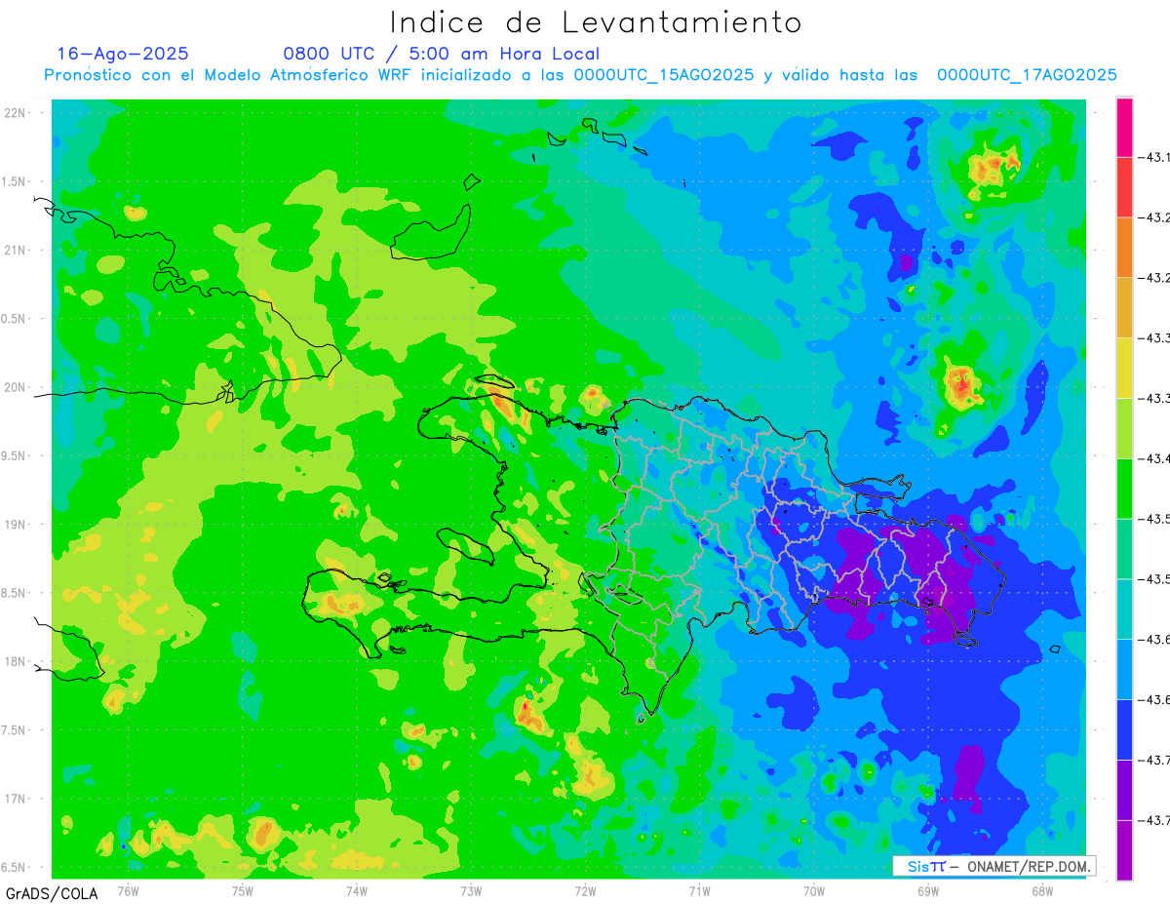Click the '9.5N' latitude tick label

pyautogui.click(x=15, y=456)
